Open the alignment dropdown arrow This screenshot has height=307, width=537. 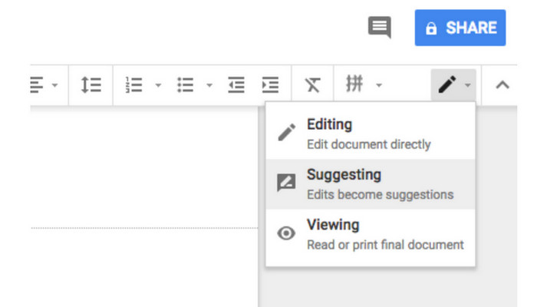coord(54,85)
